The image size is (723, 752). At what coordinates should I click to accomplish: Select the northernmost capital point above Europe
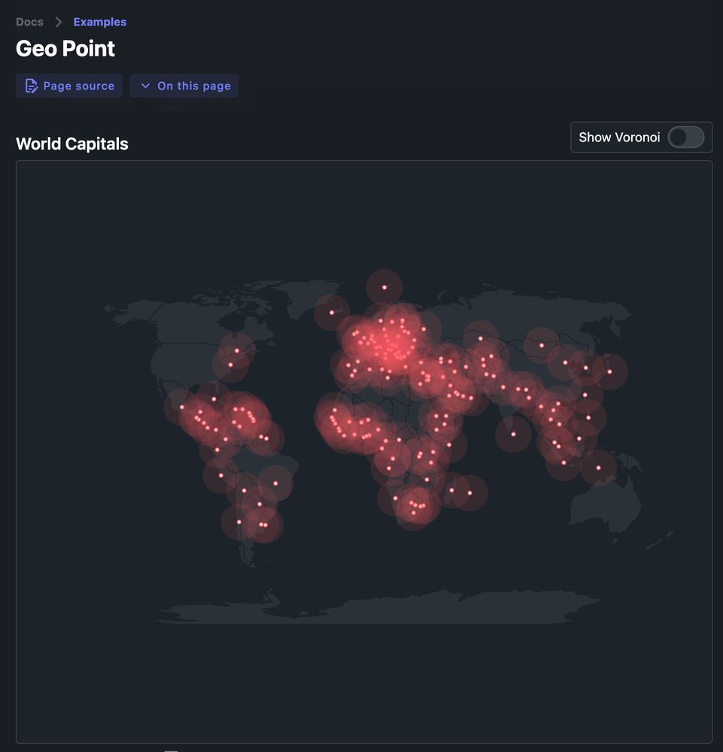[x=384, y=287]
